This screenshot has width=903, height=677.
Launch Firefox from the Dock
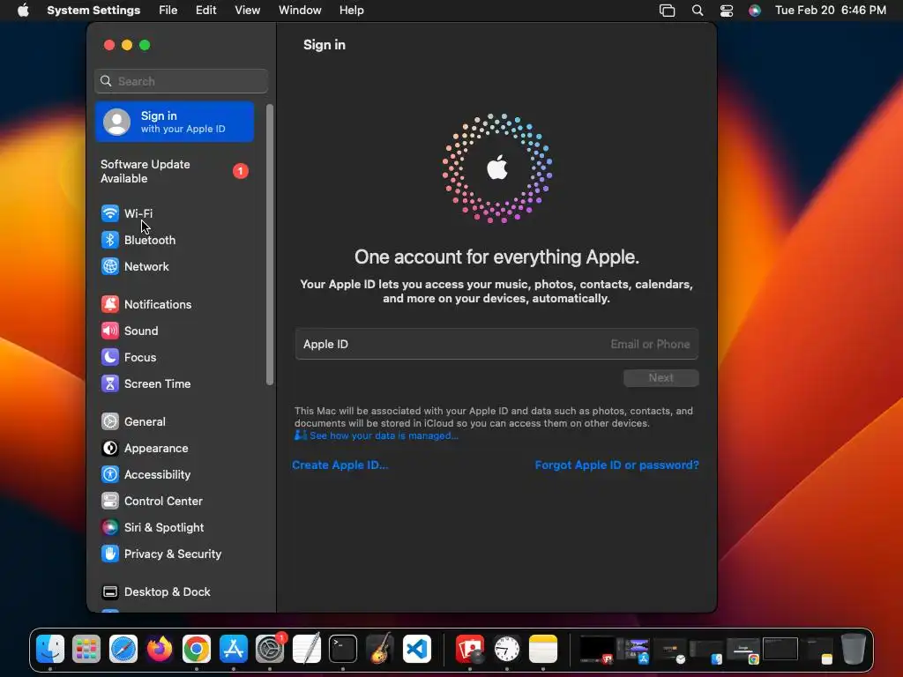pos(160,649)
